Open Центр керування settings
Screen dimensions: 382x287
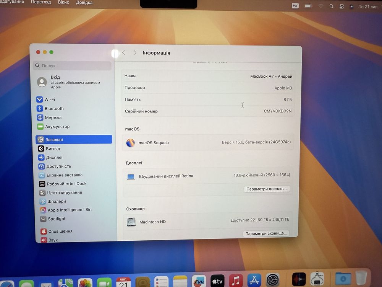61,192
